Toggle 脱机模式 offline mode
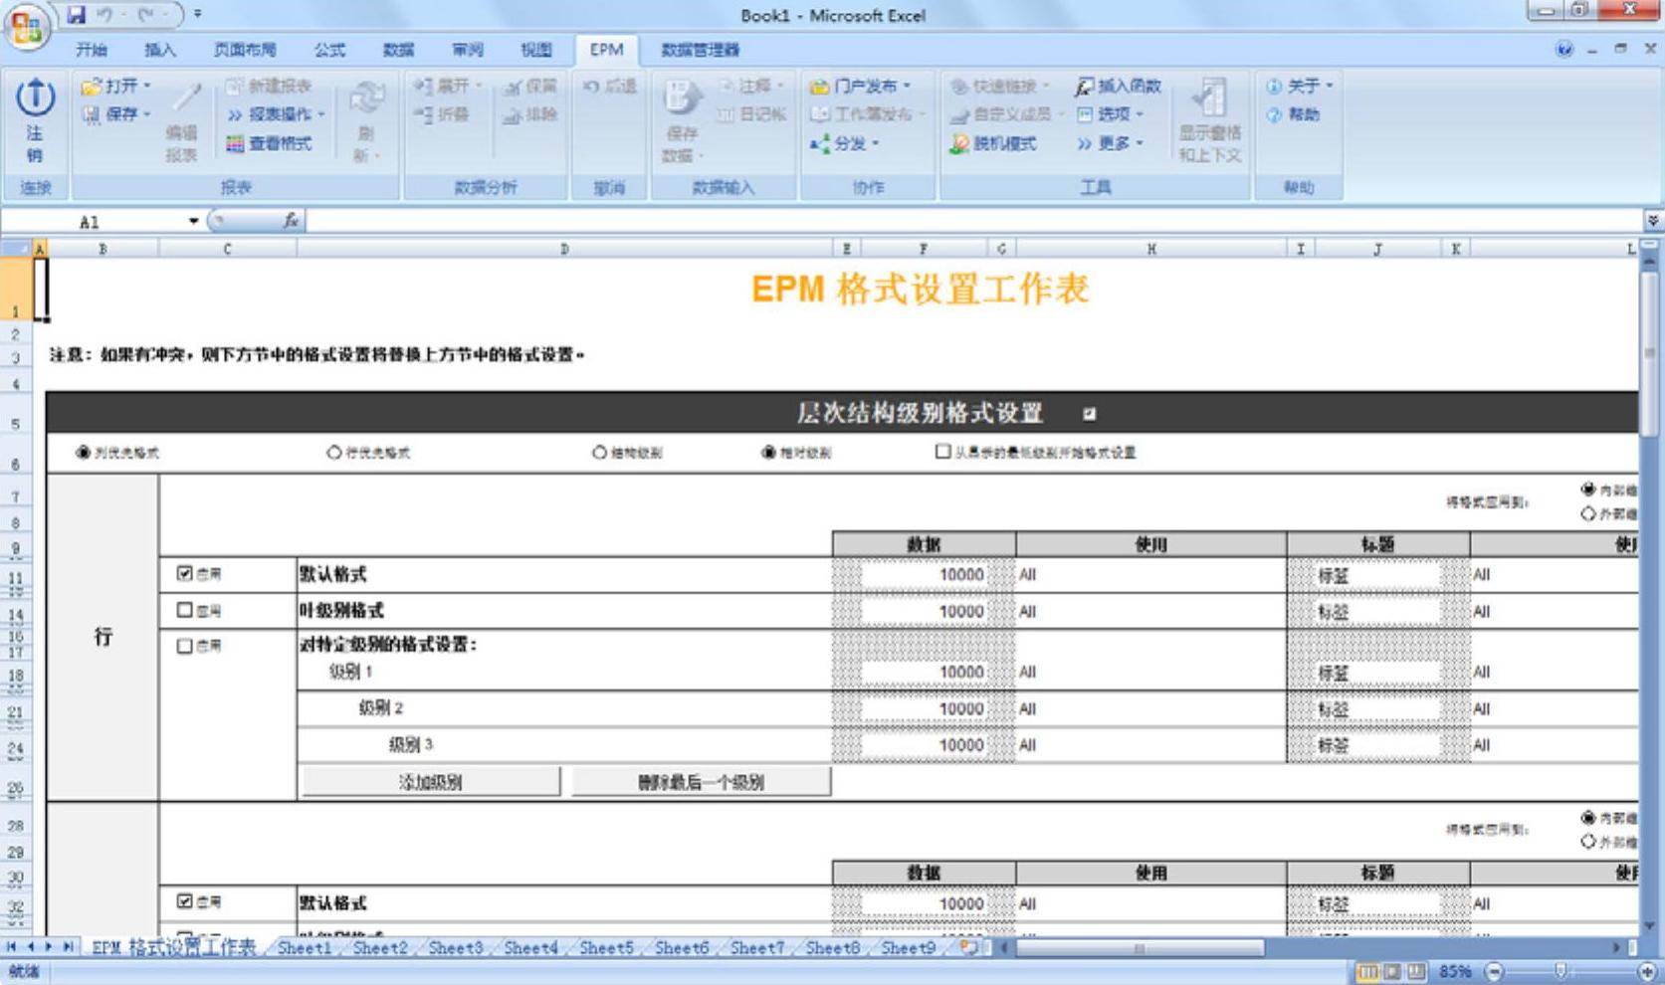This screenshot has height=985, width=1665. pos(993,144)
